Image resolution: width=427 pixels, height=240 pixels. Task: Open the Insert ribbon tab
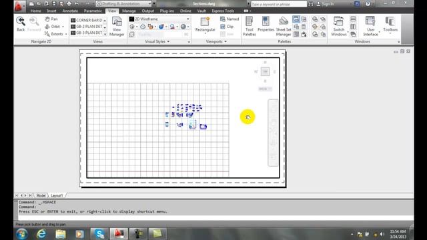click(x=51, y=11)
